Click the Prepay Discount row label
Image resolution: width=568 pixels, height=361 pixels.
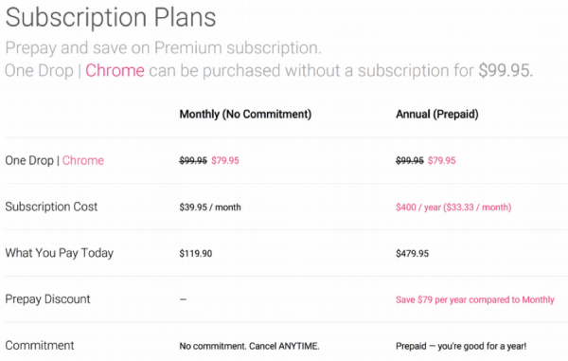click(47, 299)
